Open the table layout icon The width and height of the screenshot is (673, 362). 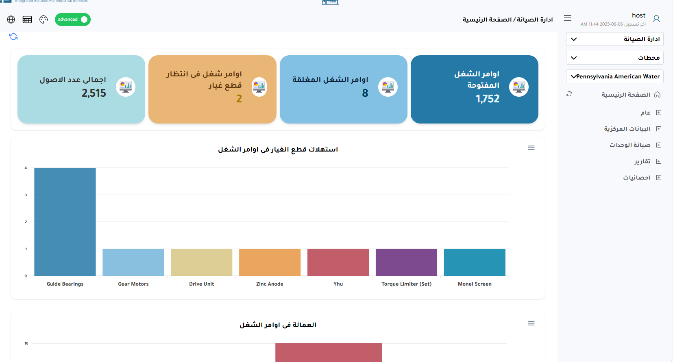tap(27, 20)
